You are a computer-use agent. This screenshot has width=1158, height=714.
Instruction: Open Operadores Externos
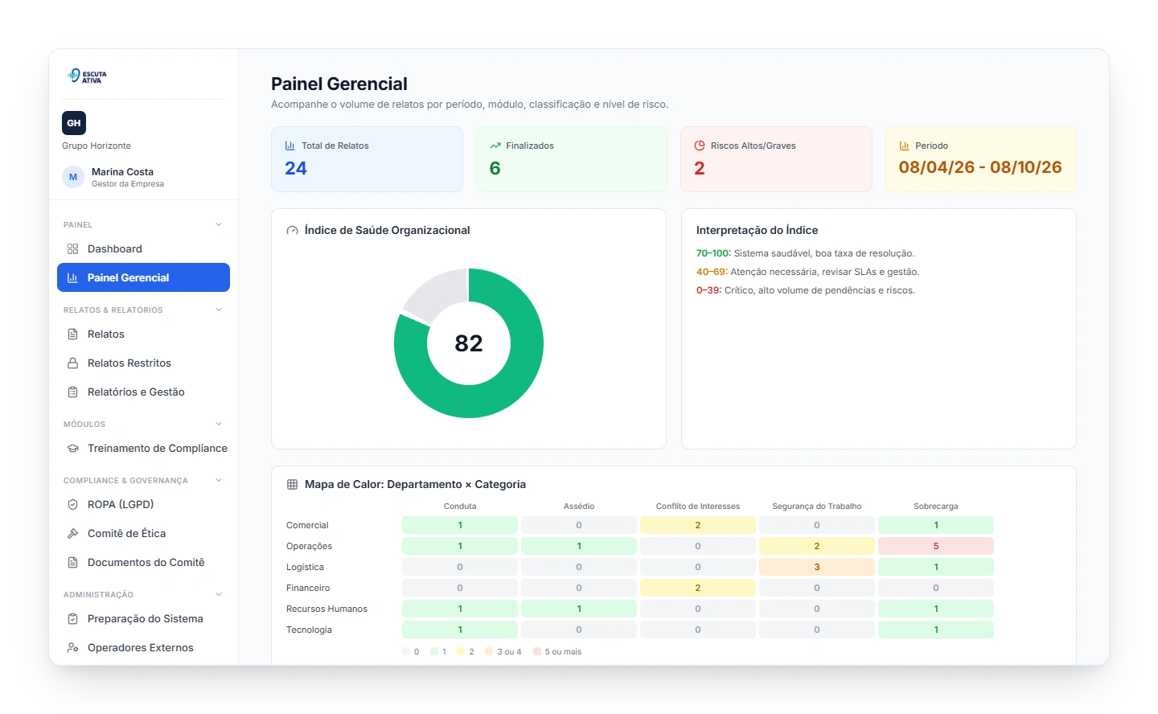[143, 648]
